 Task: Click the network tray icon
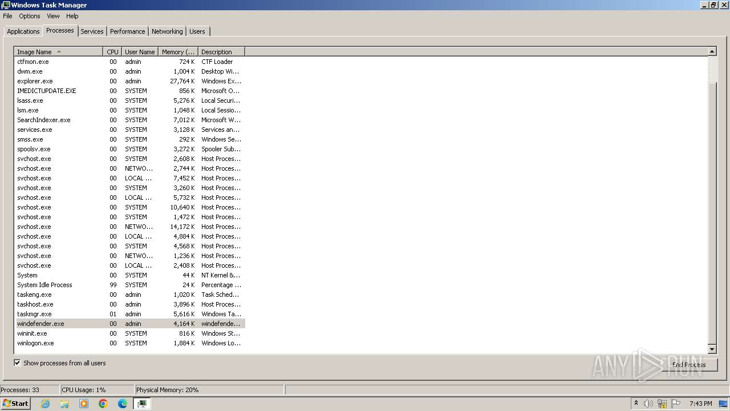pos(662,404)
